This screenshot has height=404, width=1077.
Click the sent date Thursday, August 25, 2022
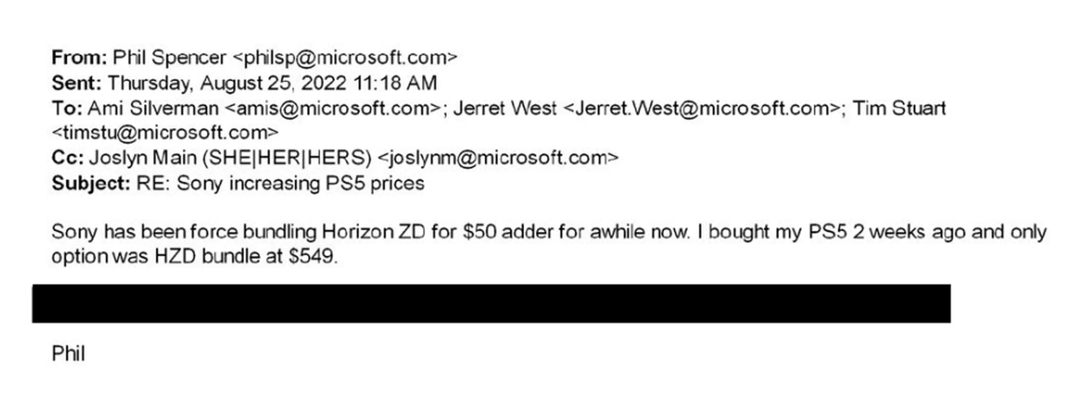[x=227, y=83]
